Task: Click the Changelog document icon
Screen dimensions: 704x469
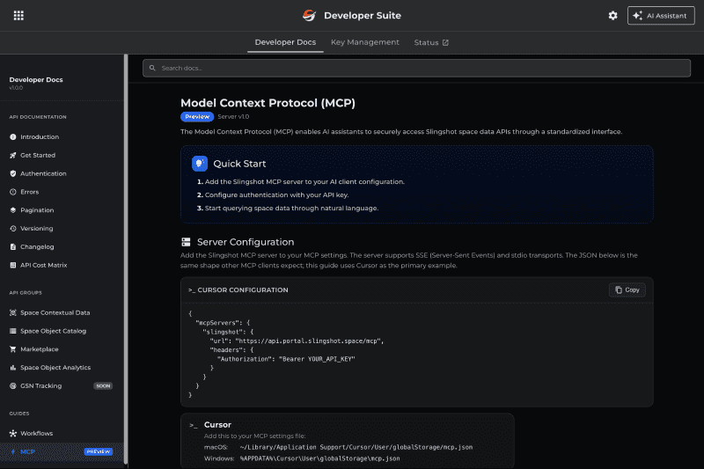Action: 13,247
